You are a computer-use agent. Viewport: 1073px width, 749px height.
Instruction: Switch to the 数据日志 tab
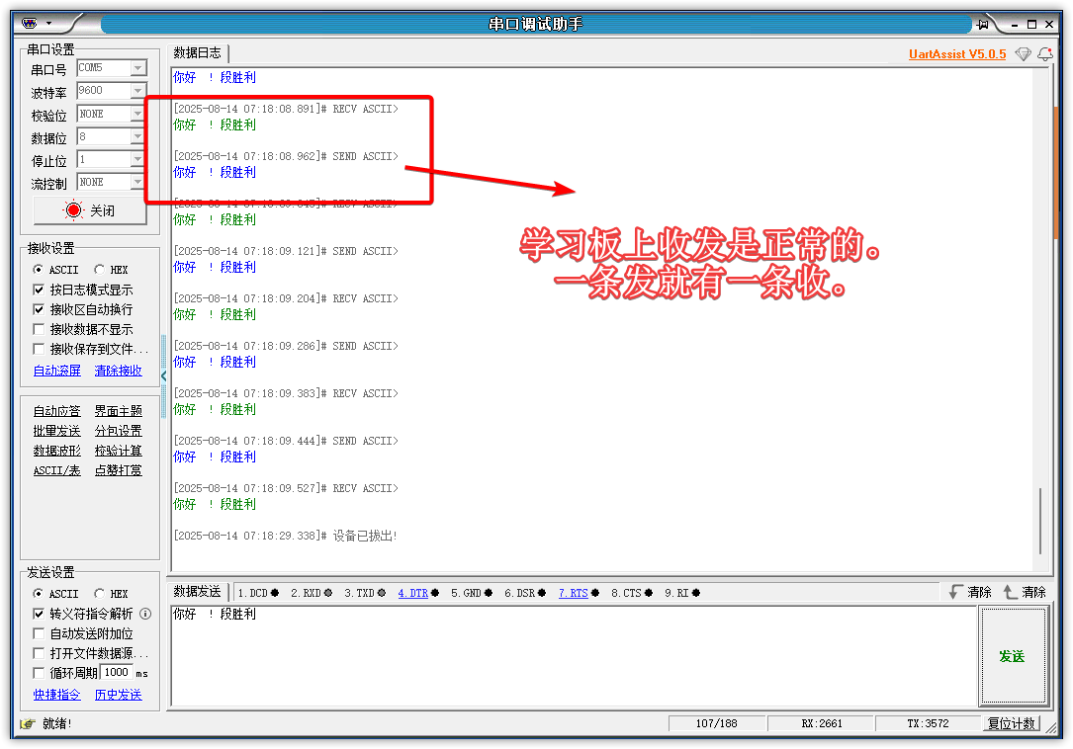click(197, 52)
